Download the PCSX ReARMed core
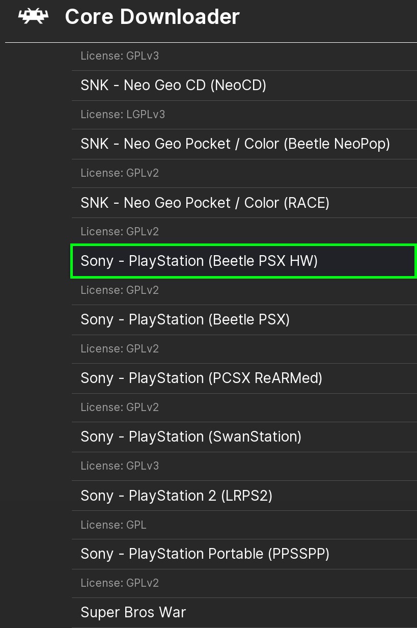The height and width of the screenshot is (628, 417). [x=201, y=378]
